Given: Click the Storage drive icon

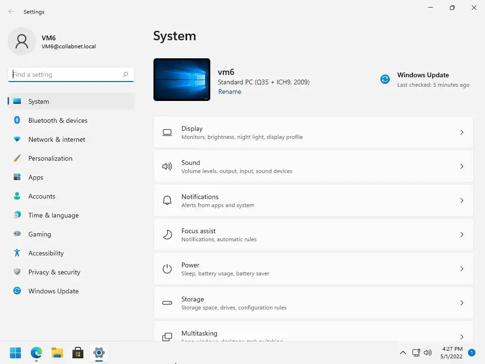Looking at the screenshot, I should click(167, 303).
